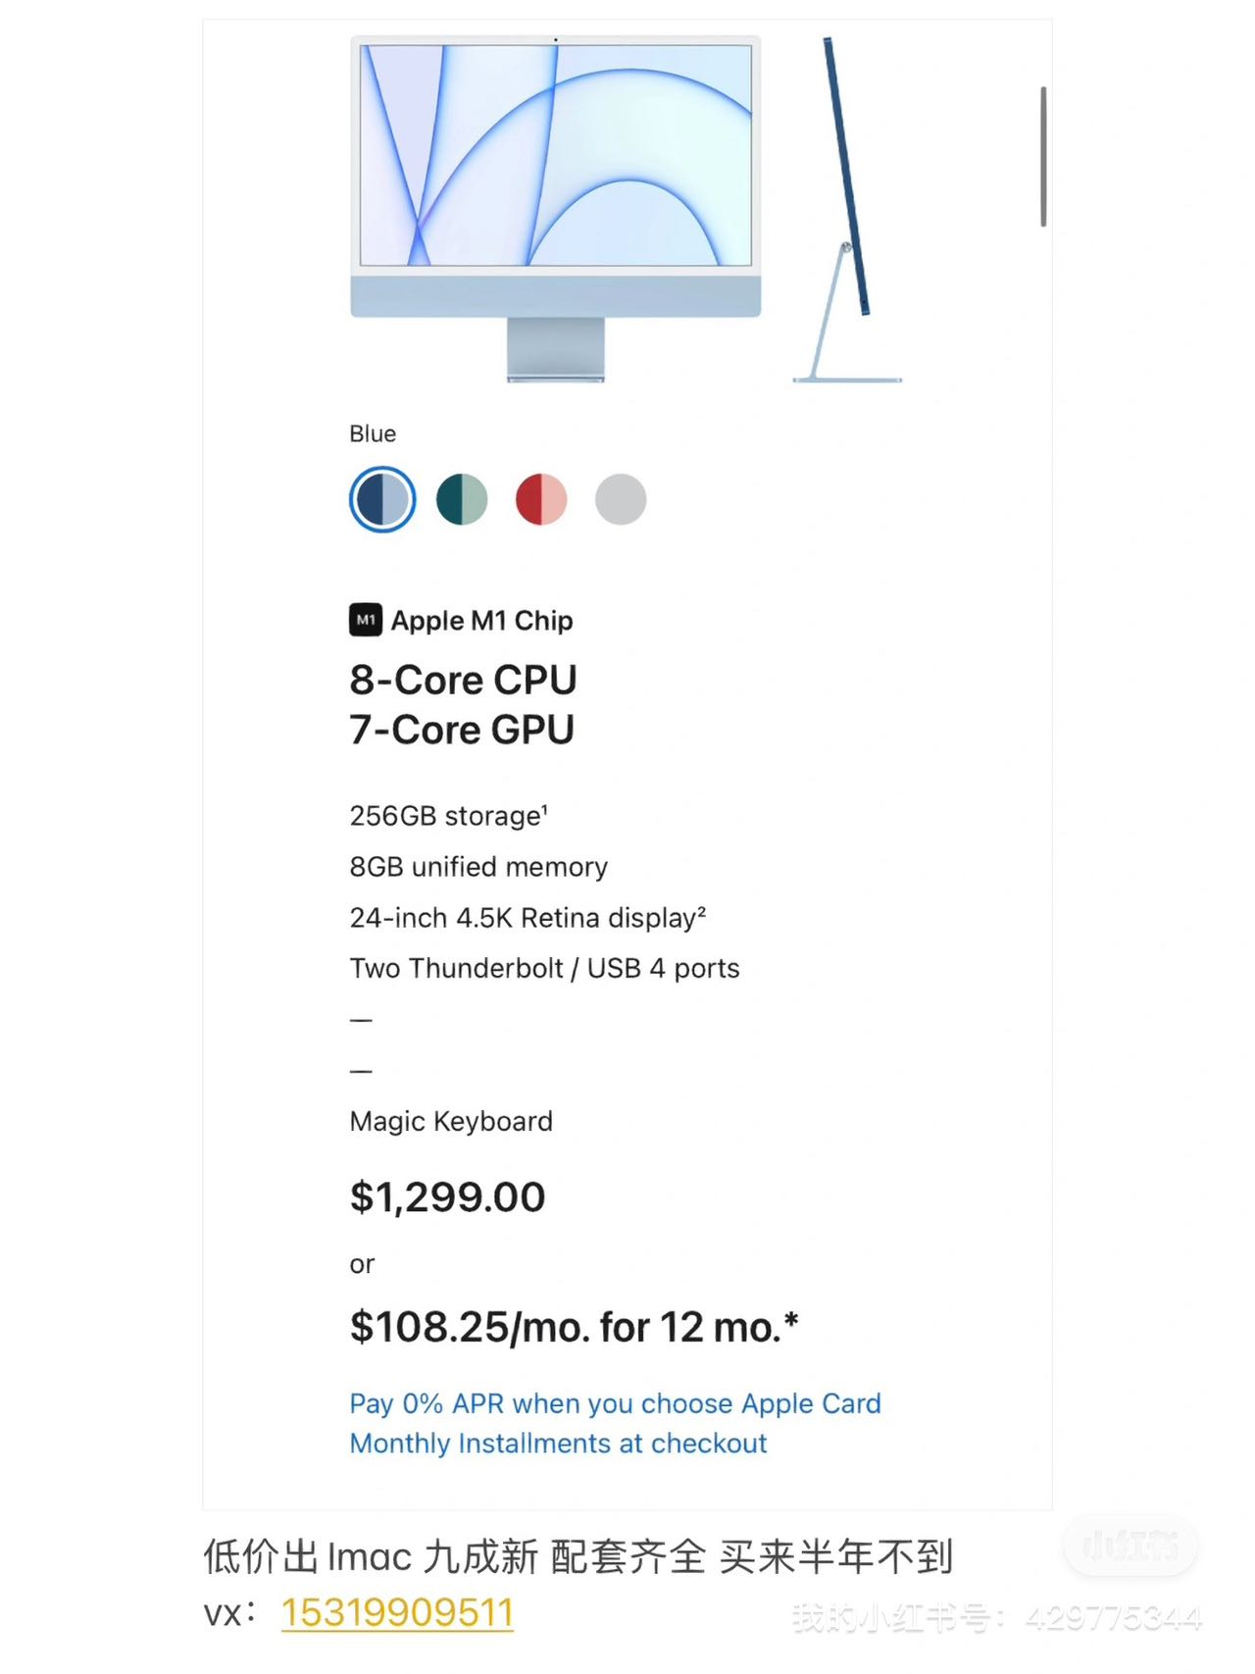Image resolution: width=1255 pixels, height=1674 pixels.
Task: Click the $1,299.00 price text
Action: pyautogui.click(x=447, y=1196)
